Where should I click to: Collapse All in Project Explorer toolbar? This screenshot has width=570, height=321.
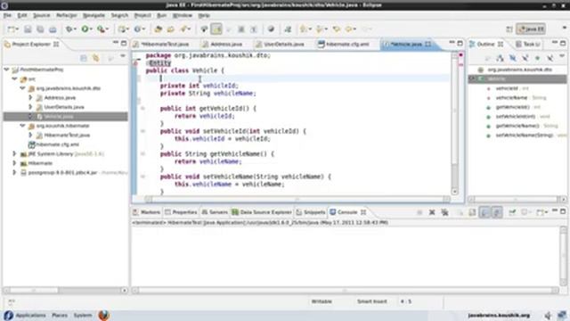[x=83, y=58]
